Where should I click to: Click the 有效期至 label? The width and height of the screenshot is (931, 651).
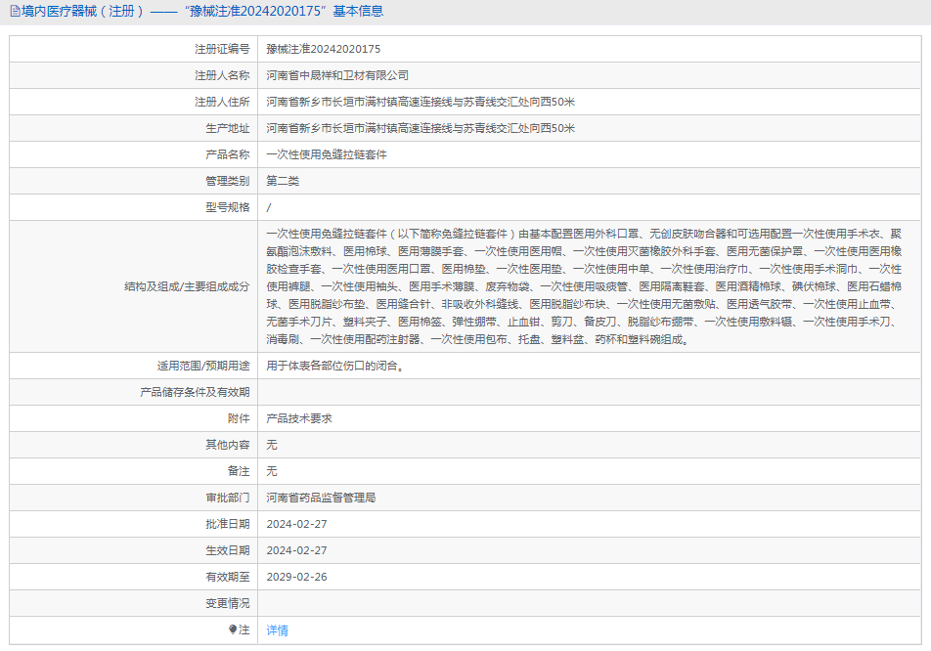click(228, 577)
